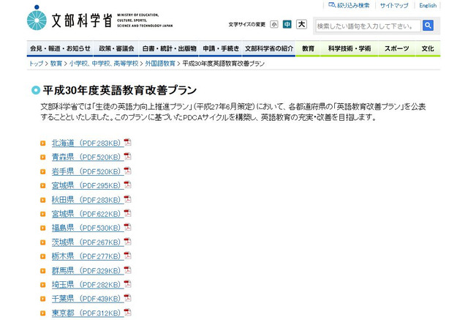Click the orange bullet beside 福島県

43,228
